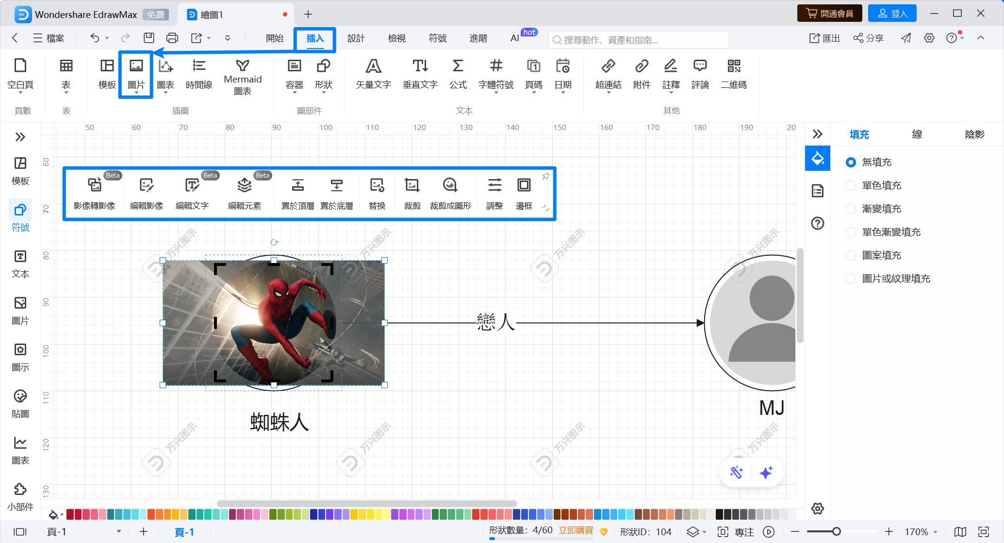Select the 單色填充 radio button
Image resolution: width=1004 pixels, height=543 pixels.
pos(851,185)
